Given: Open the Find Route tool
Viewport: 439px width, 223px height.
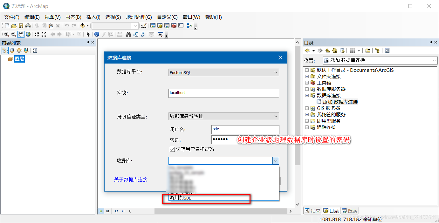Looking at the screenshot, I should (136, 34).
